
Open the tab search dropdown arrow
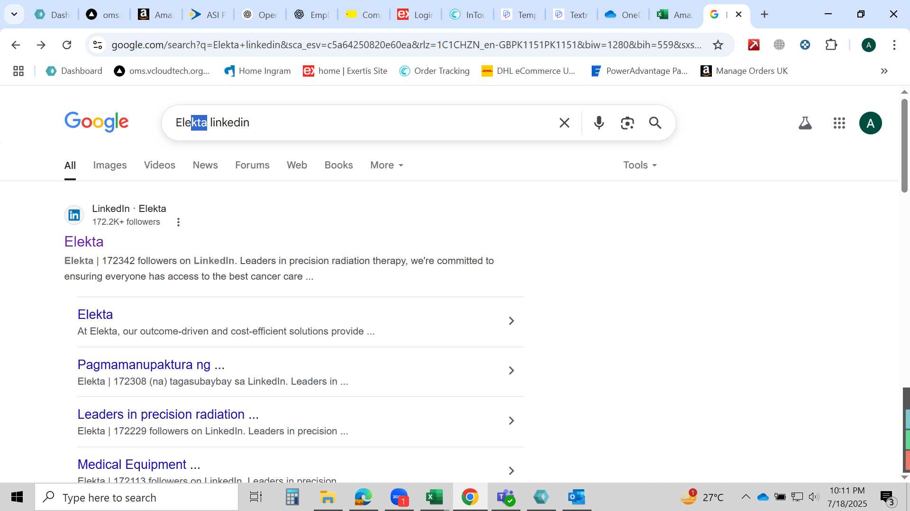[x=14, y=14]
